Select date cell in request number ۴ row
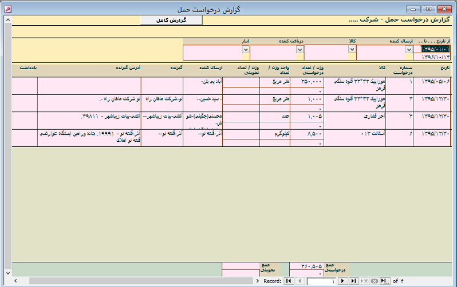 [x=432, y=121]
